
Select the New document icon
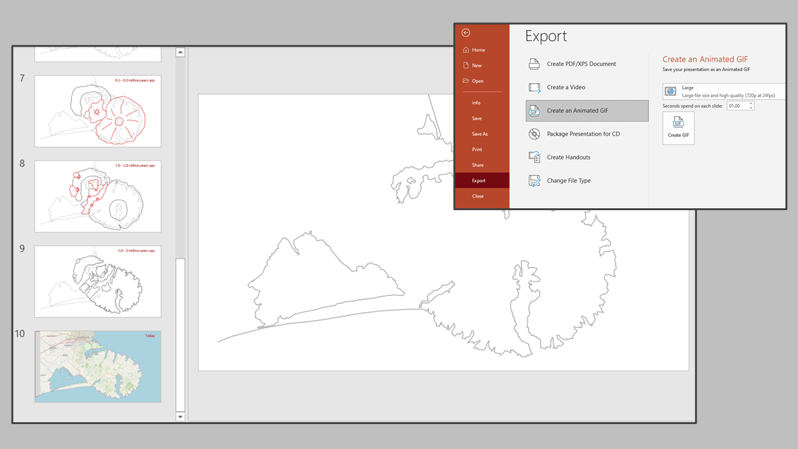coord(466,65)
